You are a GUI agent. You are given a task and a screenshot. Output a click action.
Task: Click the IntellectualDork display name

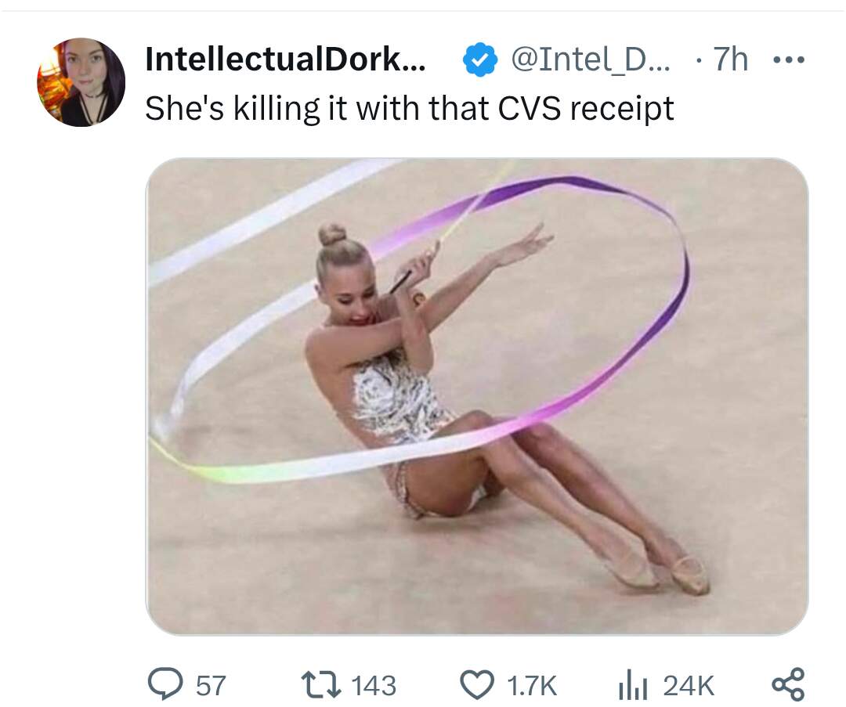point(286,60)
